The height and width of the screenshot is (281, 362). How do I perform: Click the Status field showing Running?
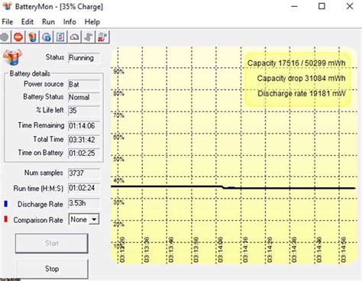tap(84, 58)
